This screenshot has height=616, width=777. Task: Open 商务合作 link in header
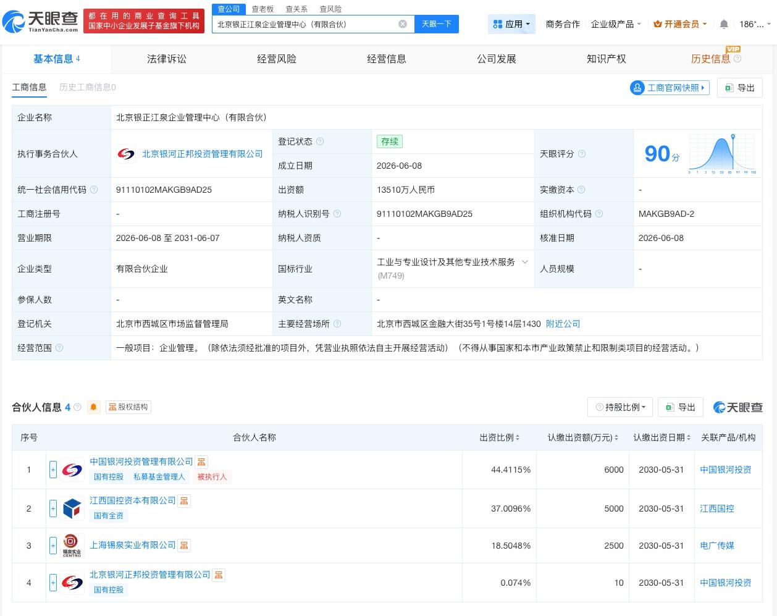[563, 24]
